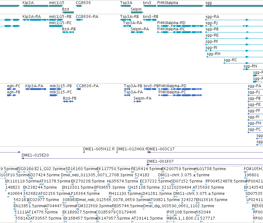Viewport: 263px width, 223px height.
Task: Select the Klp3A gene feature bar
Action: [36, 6]
